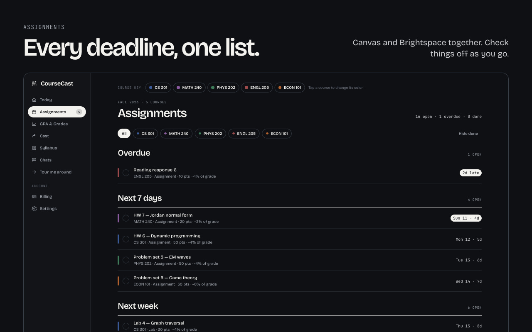
Task: Open the Today page in the sidebar
Action: (x=57, y=100)
